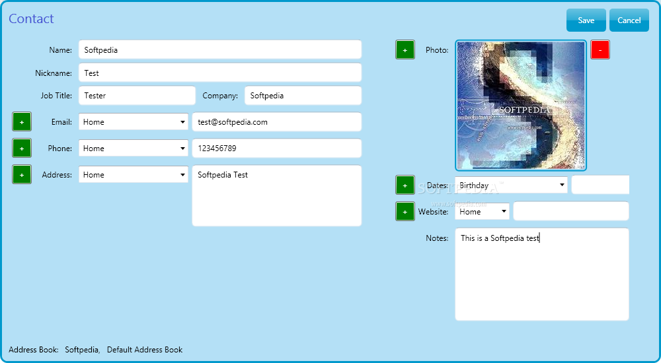The width and height of the screenshot is (661, 363).
Task: Click the Contact heading
Action: click(31, 18)
